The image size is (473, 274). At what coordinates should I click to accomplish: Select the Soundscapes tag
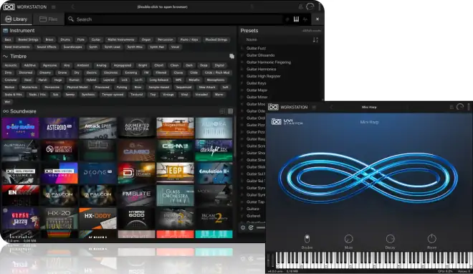click(x=72, y=47)
